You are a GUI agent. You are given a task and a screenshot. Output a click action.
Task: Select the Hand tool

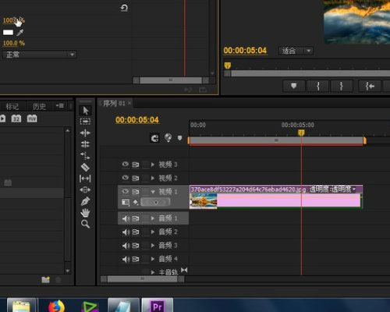click(x=85, y=213)
